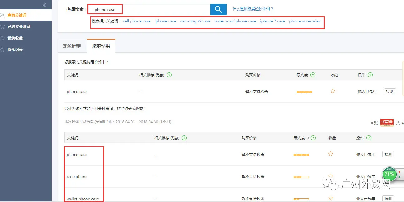This screenshot has height=202, width=404.
Task: Search related keyword phone accesories
Action: (x=305, y=21)
